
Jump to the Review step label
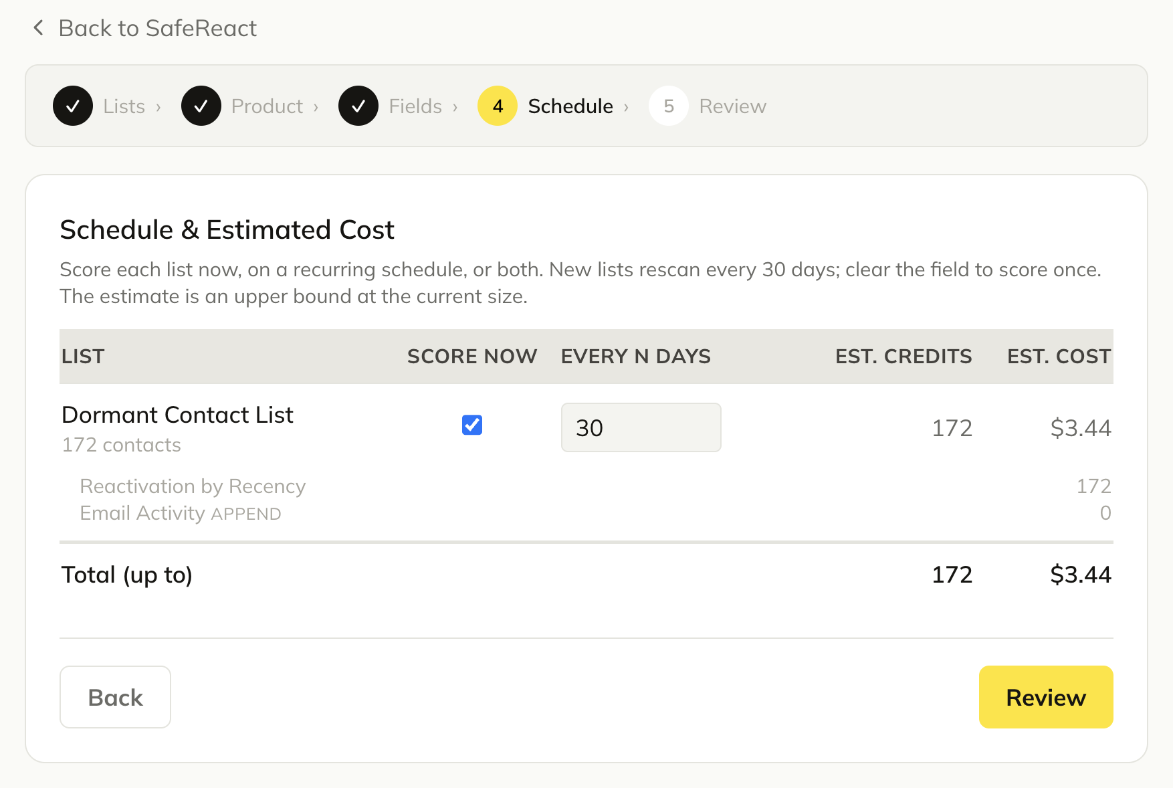pos(733,106)
